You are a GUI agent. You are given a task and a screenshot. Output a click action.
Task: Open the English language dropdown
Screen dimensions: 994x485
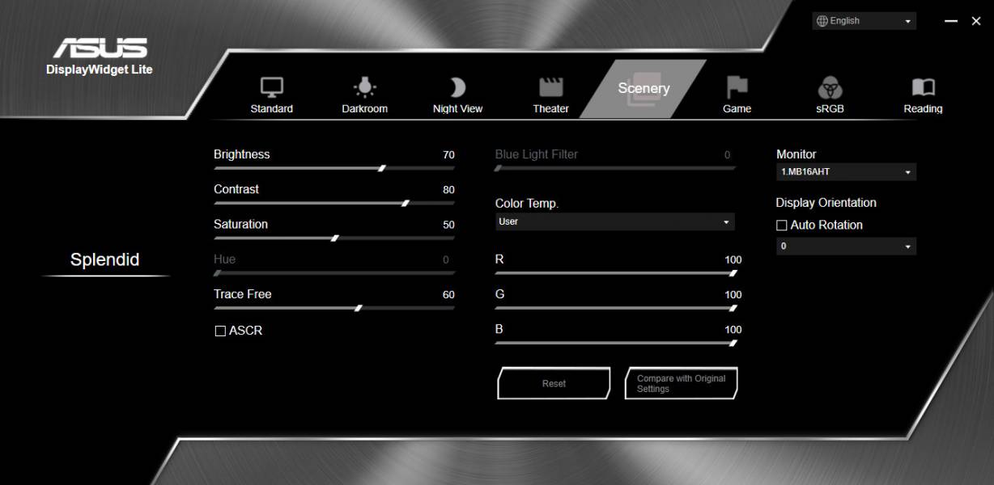[864, 21]
